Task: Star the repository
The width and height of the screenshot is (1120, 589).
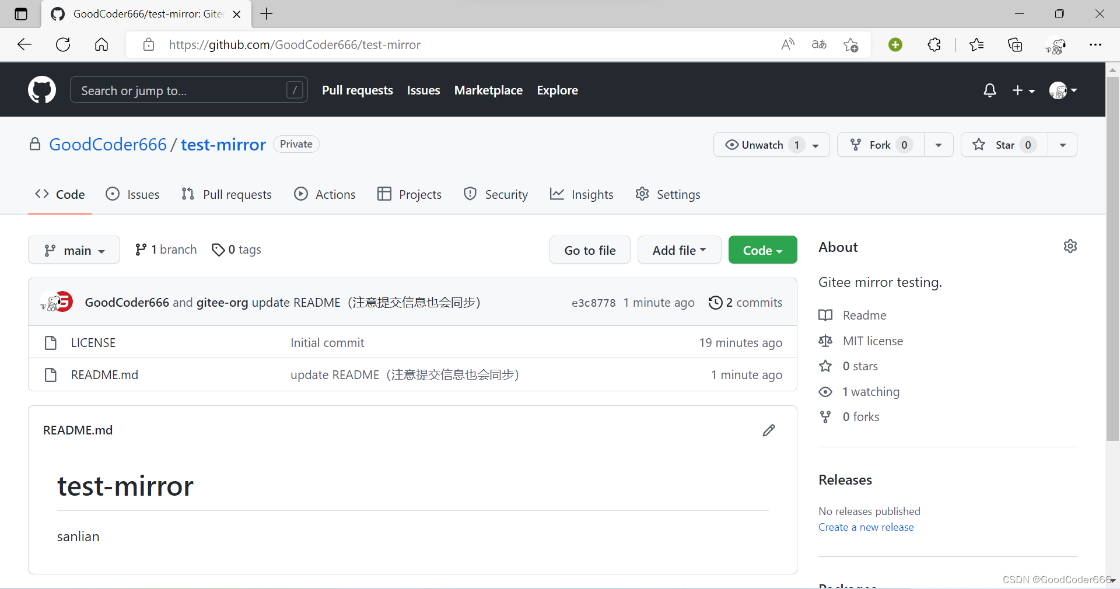Action: click(x=1005, y=145)
